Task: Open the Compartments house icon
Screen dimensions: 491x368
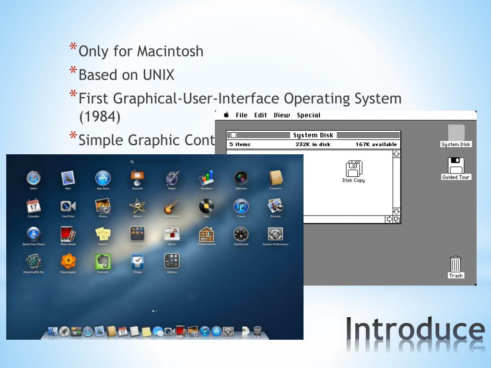Action: pos(206,234)
